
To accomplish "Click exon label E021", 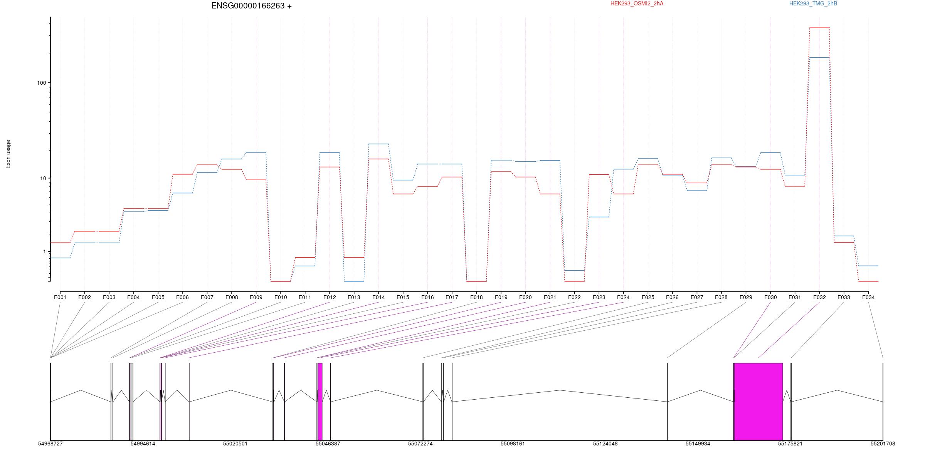I will click(550, 297).
